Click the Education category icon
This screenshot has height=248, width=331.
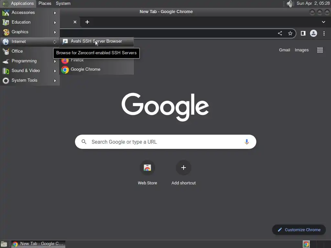[x=6, y=22]
